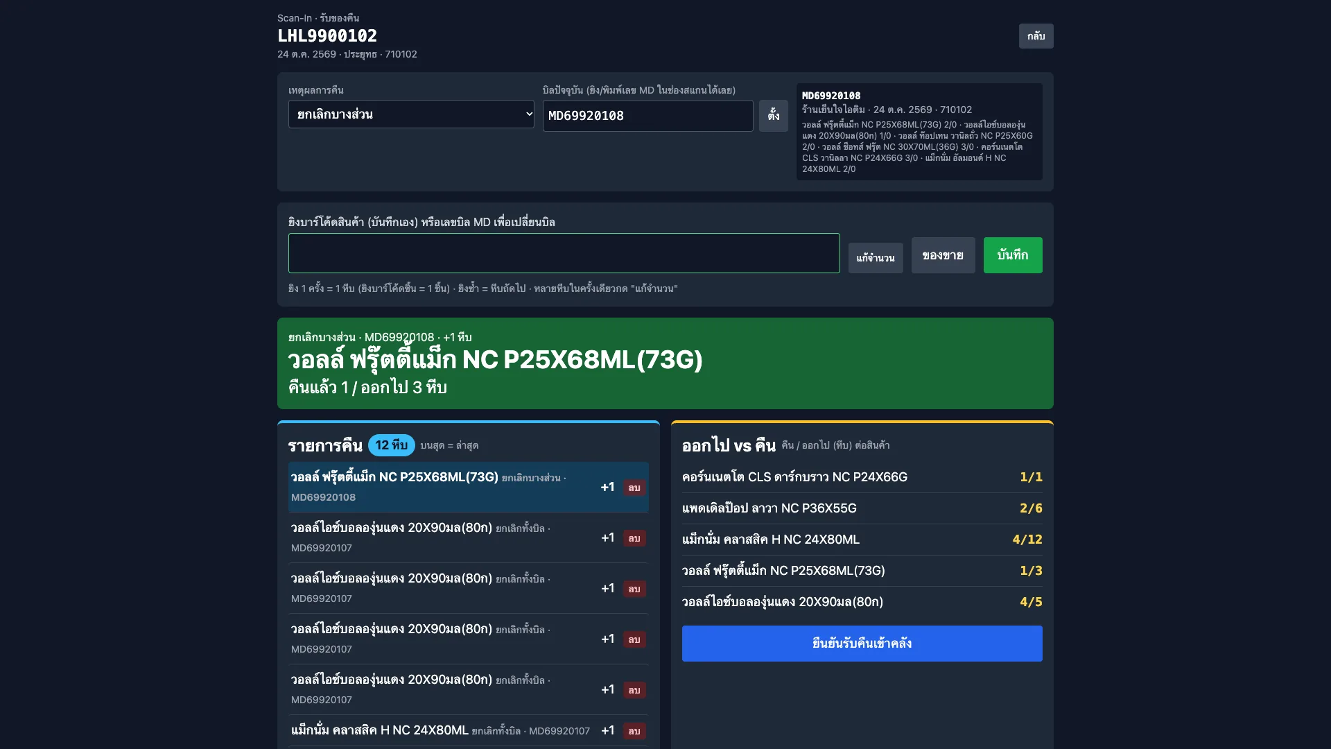Delete the MD69920108 ฟรุ๊ตตี้แม็ก return row
Viewport: 1331px width, 749px height.
click(634, 488)
